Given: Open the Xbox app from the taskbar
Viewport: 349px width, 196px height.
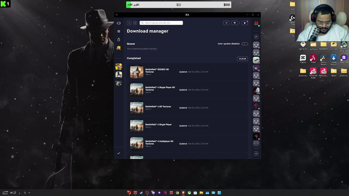Looking at the screenshot, I should pyautogui.click(x=189, y=193).
